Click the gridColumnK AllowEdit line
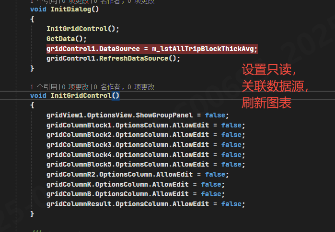Screen dimensions: 335x232 [136, 184]
